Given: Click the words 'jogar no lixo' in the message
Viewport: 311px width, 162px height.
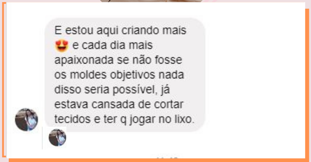Looking at the screenshot, I should coord(162,119).
